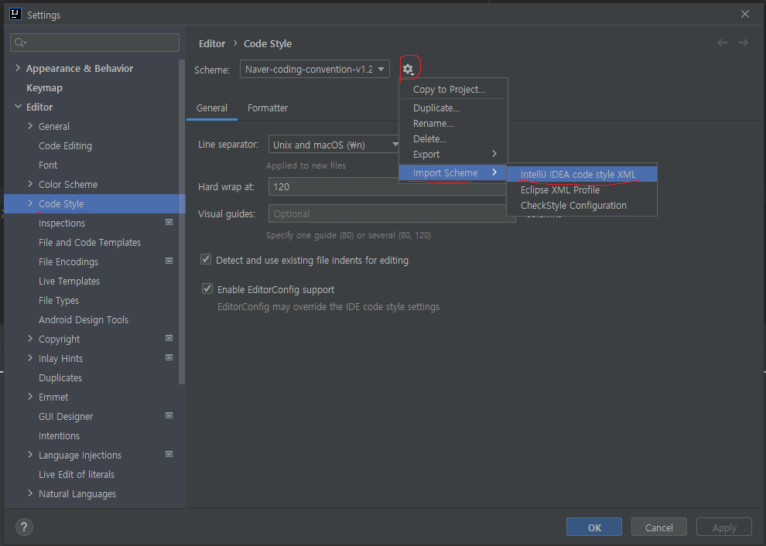Click project-level icon beside Language Injections
This screenshot has width=766, height=546.
pyautogui.click(x=169, y=454)
